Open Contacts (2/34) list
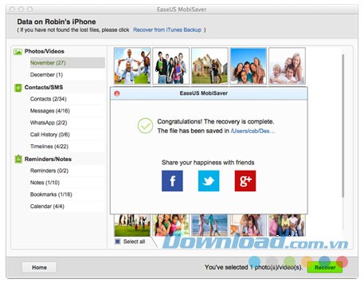Screen dimensions: 364x287 click(x=49, y=99)
